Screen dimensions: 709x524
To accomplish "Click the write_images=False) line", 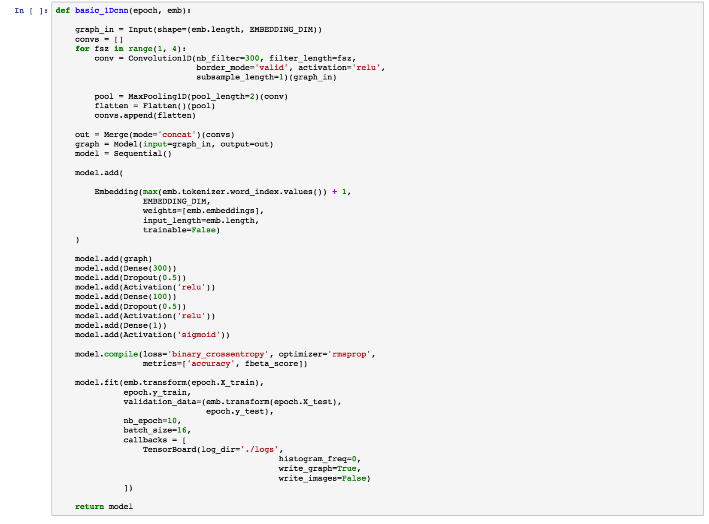I will tap(324, 478).
